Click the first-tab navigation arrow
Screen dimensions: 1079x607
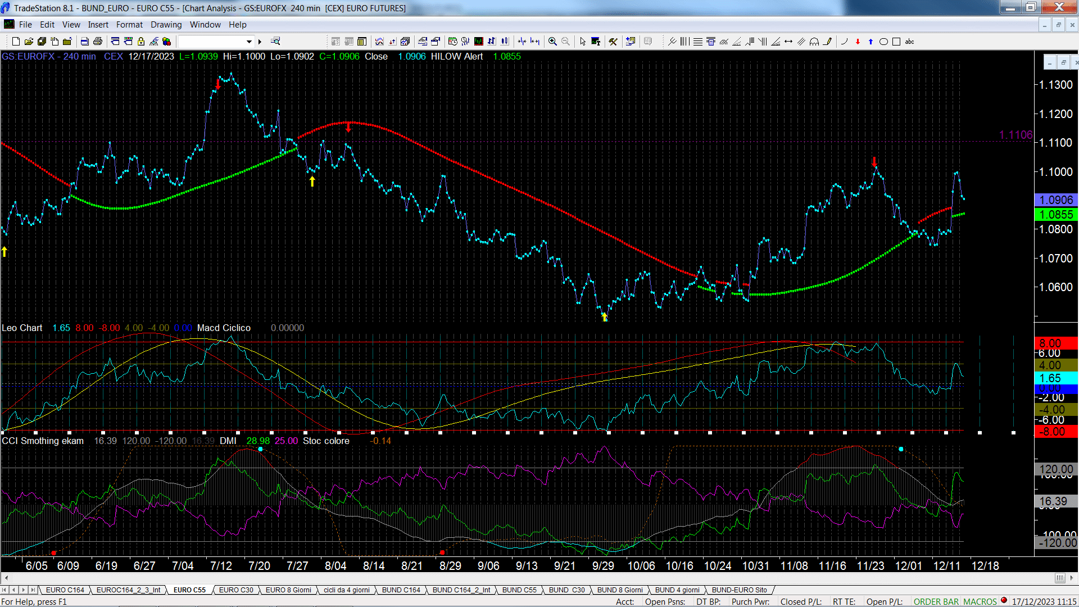pos(4,590)
